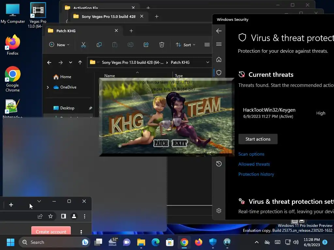
Task: Sort by Type column header
Action: pos(179,76)
